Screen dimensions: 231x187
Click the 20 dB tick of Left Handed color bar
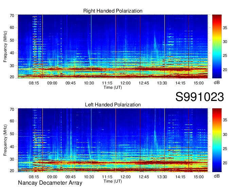[225, 163]
